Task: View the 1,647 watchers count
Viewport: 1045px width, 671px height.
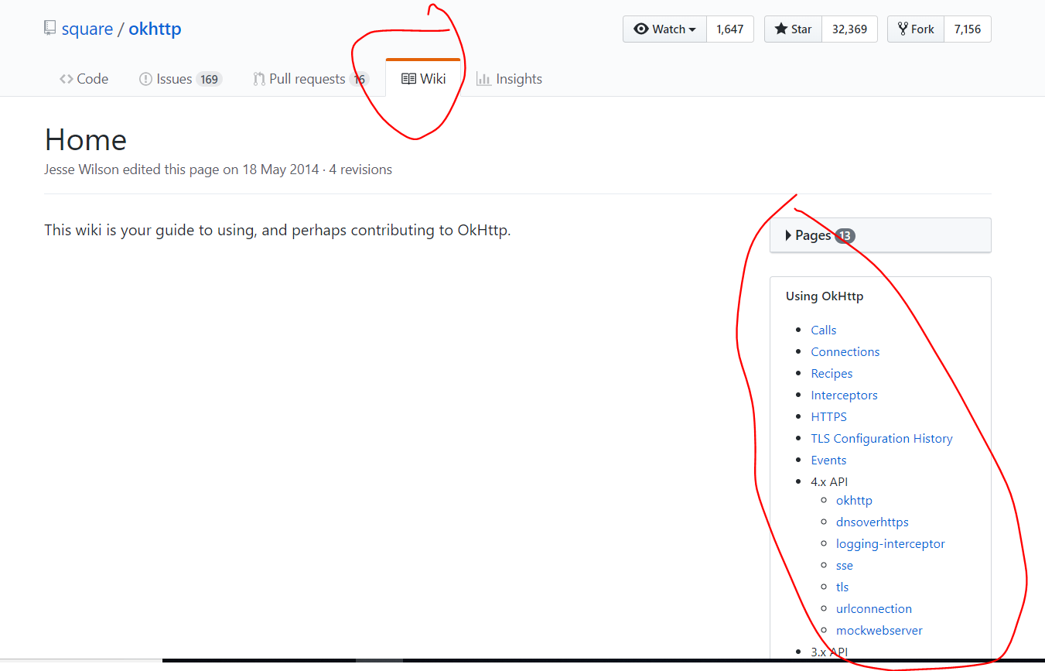Action: pos(729,29)
